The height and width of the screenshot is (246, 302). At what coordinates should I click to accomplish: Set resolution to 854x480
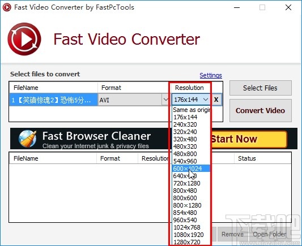click(191, 213)
